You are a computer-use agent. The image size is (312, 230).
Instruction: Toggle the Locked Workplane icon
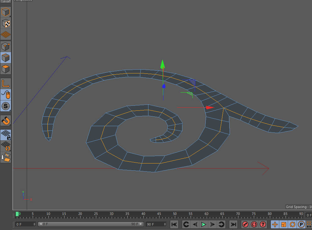point(6,135)
